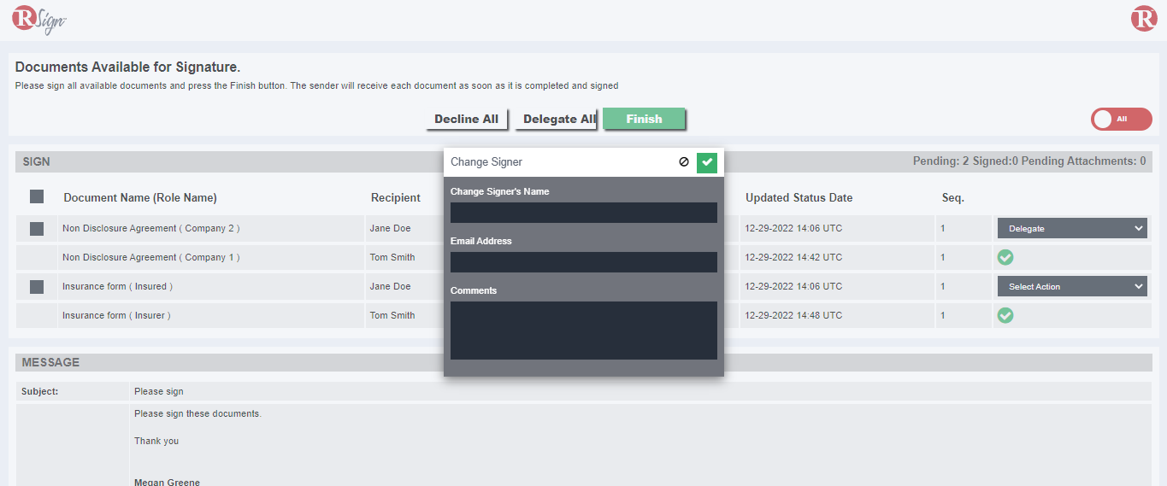Click green check for Company 1 row

1005,257
